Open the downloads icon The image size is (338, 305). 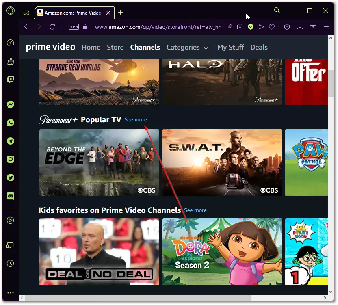pos(300,27)
